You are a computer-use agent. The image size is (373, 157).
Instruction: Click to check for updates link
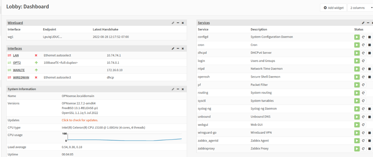point(80,120)
